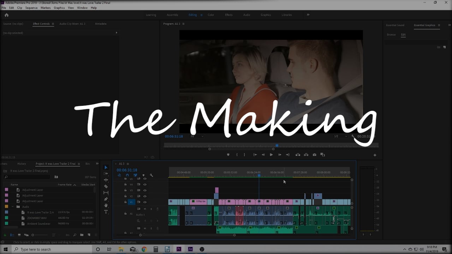This screenshot has height=254, width=452.
Task: Open the 1/2 playback resolution dropdown
Action: click(x=341, y=136)
